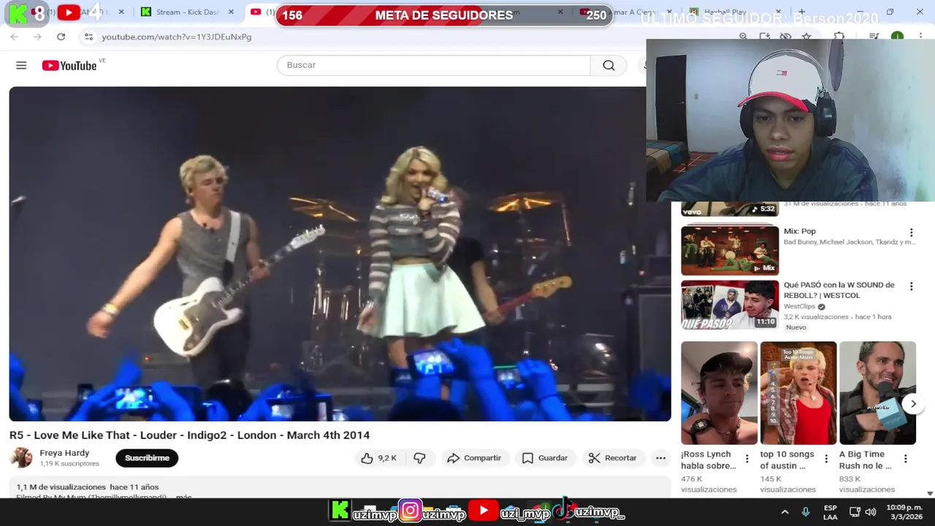Open "Qué PASÓ con la W SOUND" title
This screenshot has width=935, height=526.
(839, 290)
